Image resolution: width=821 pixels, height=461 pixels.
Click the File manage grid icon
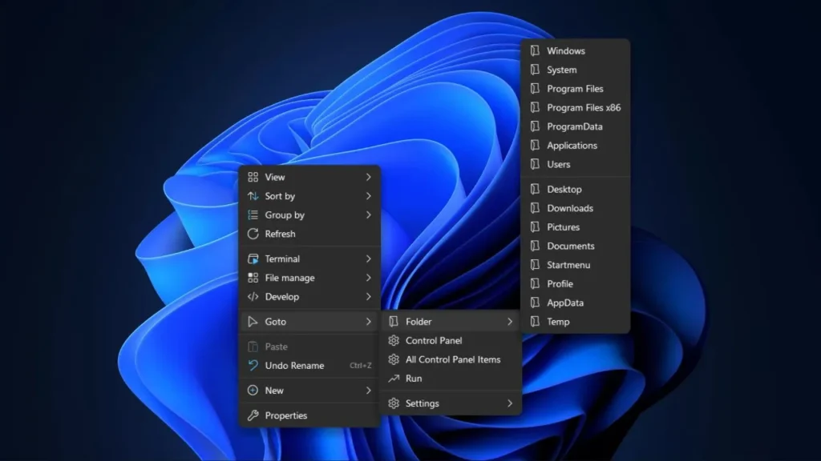[x=253, y=278]
